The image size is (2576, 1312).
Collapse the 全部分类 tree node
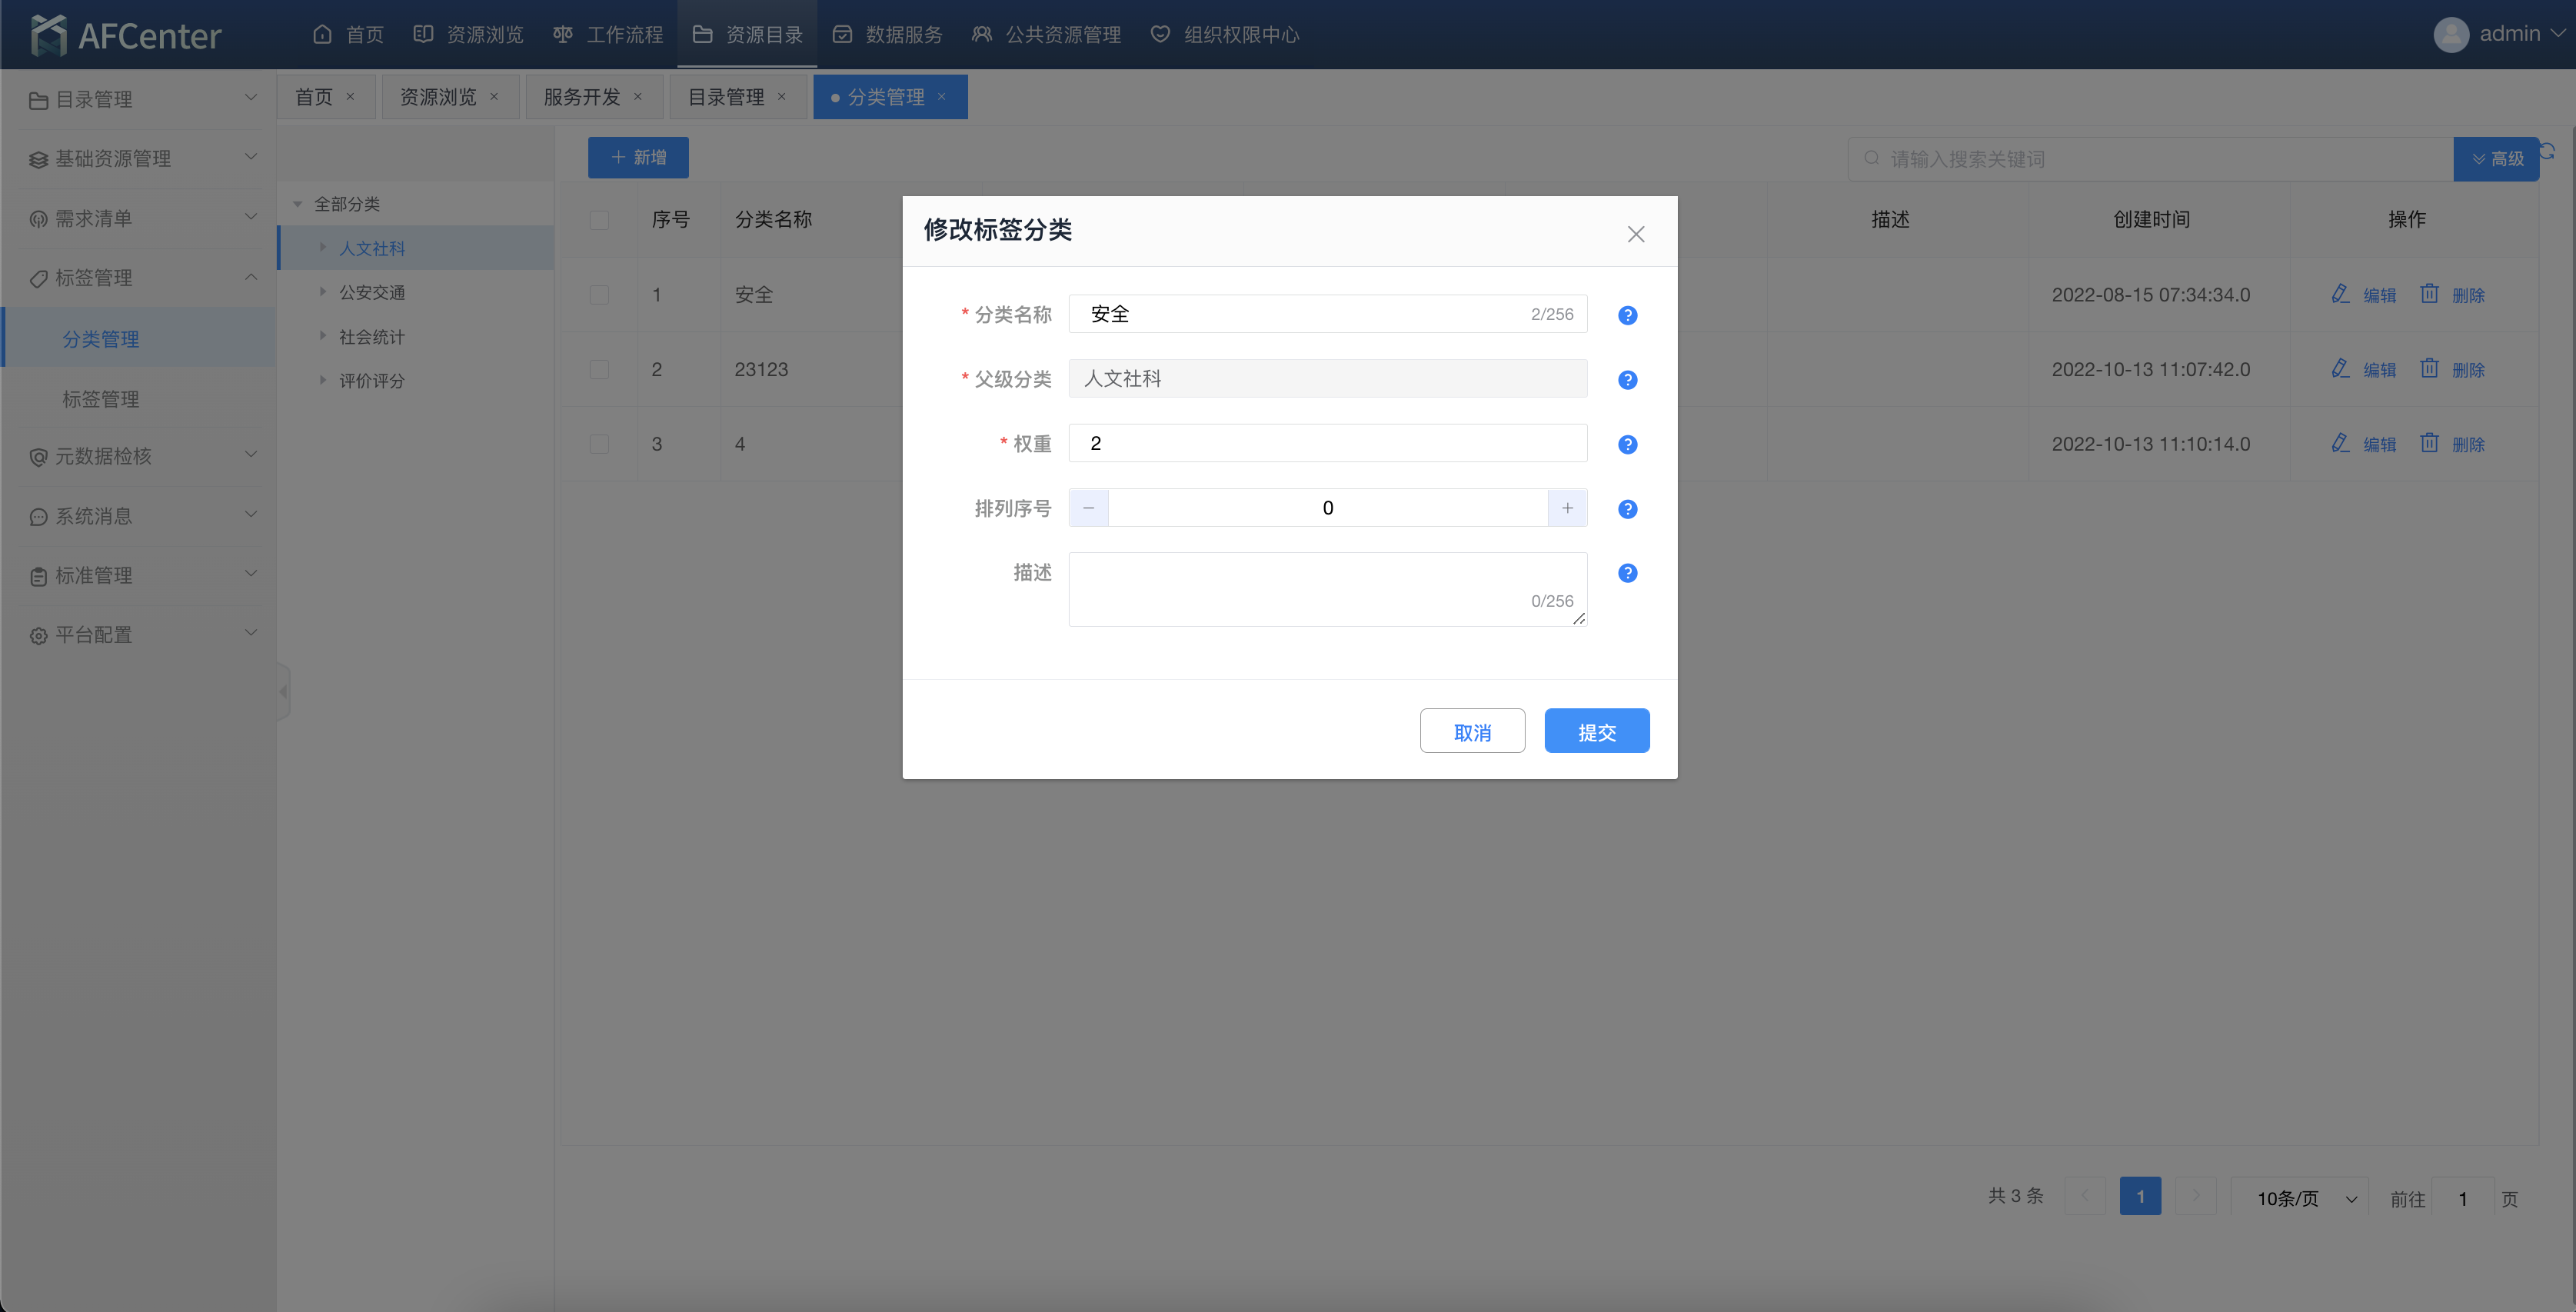pyautogui.click(x=298, y=204)
